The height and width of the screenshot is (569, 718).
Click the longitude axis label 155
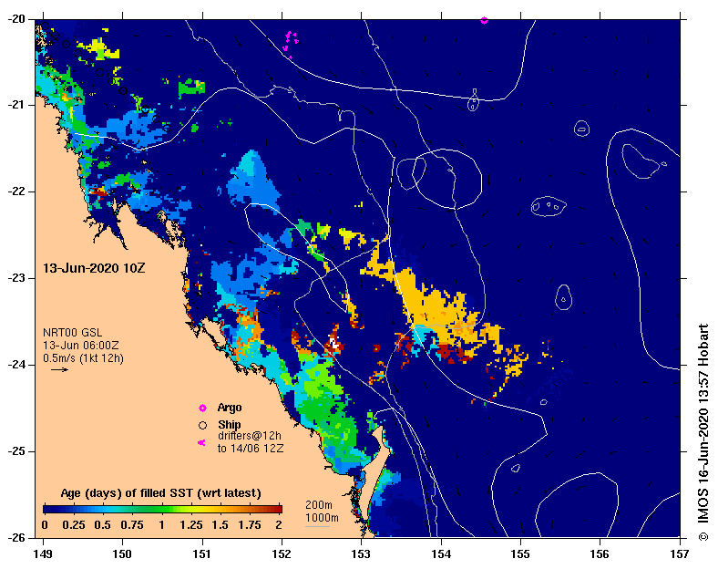tap(520, 553)
